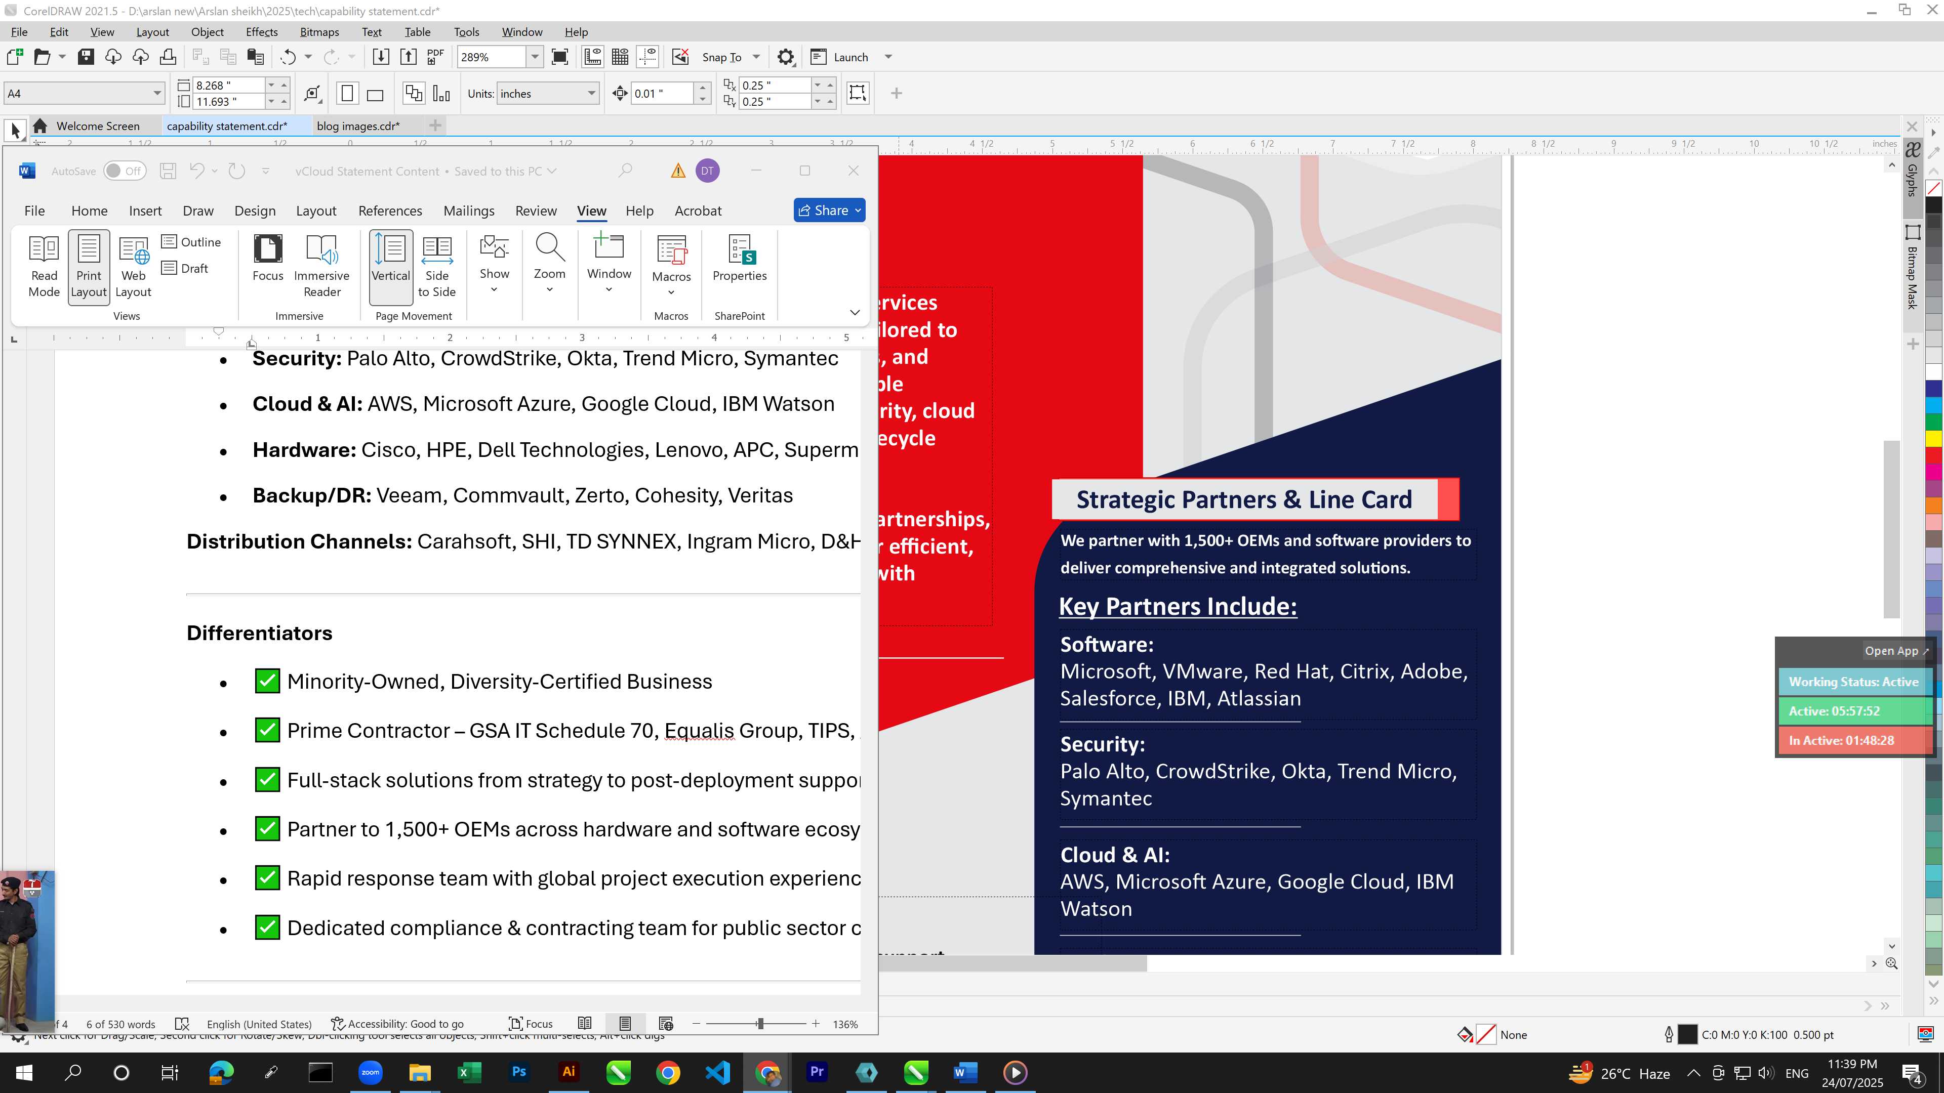1944x1093 pixels.
Task: Click the CorelDRAW open folder icon
Action: click(x=42, y=57)
